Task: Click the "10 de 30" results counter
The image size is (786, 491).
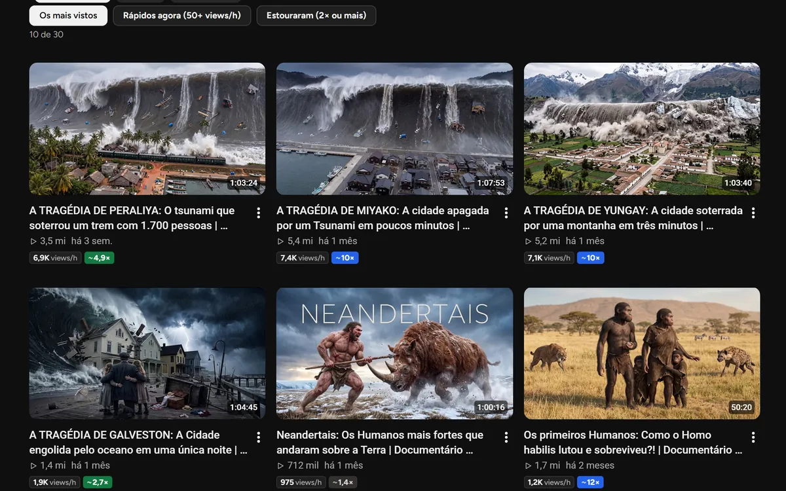Action: point(47,34)
